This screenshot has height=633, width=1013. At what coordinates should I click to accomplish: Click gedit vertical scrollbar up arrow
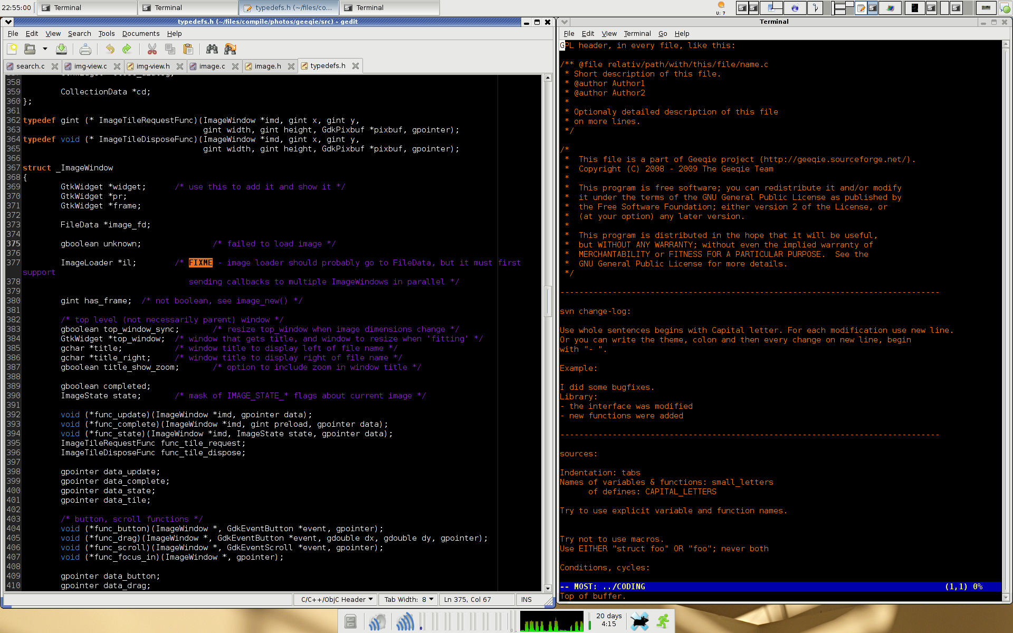(548, 78)
